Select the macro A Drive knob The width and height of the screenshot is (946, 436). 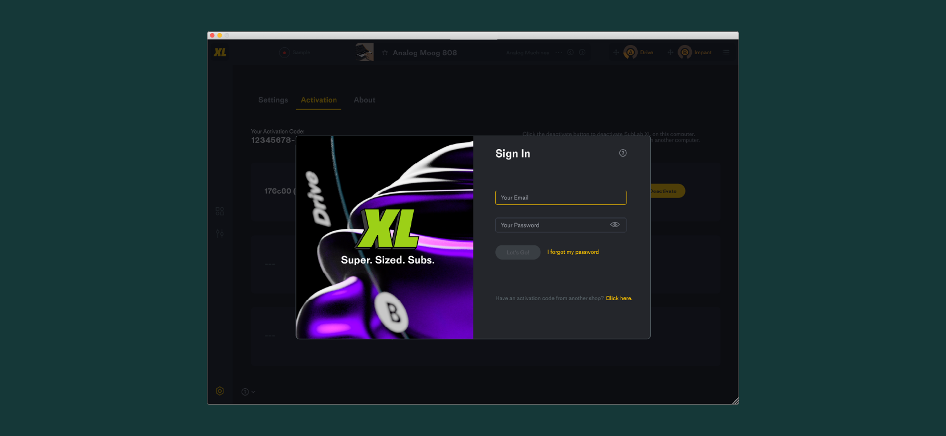pos(630,52)
